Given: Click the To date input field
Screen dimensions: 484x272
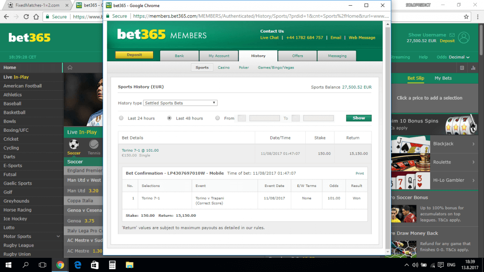Looking at the screenshot, I should 318,118.
